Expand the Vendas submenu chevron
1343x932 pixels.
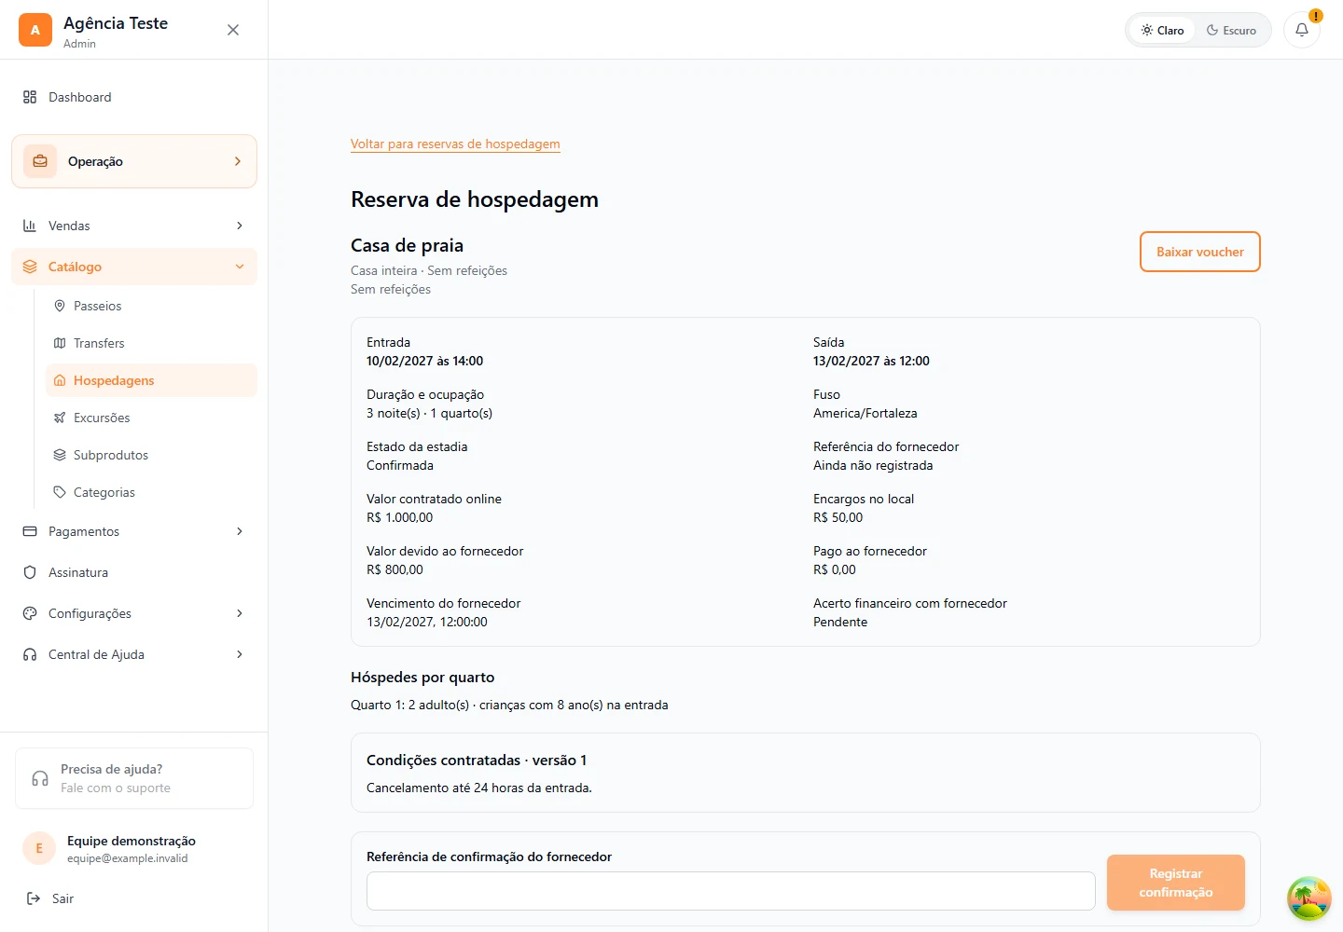point(240,226)
